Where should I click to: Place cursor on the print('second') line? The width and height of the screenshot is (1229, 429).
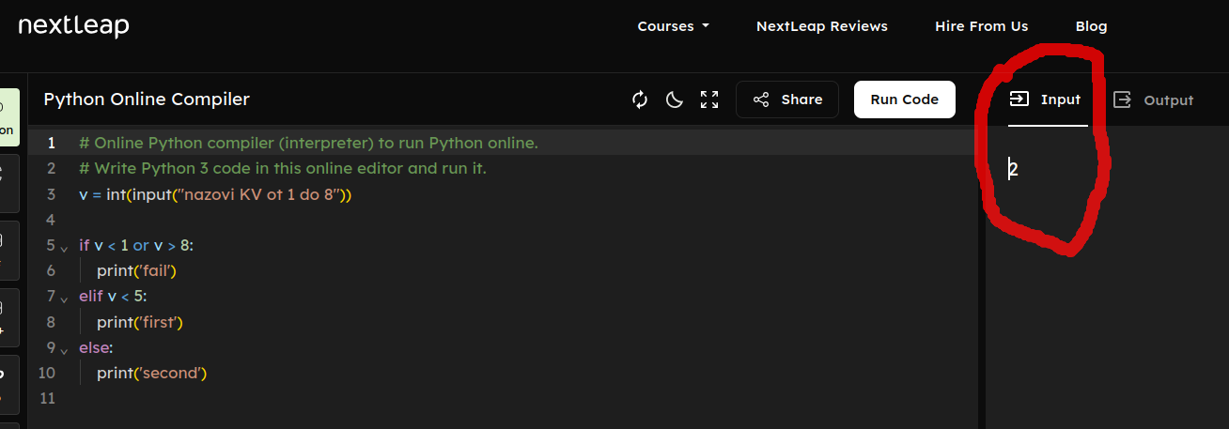151,374
